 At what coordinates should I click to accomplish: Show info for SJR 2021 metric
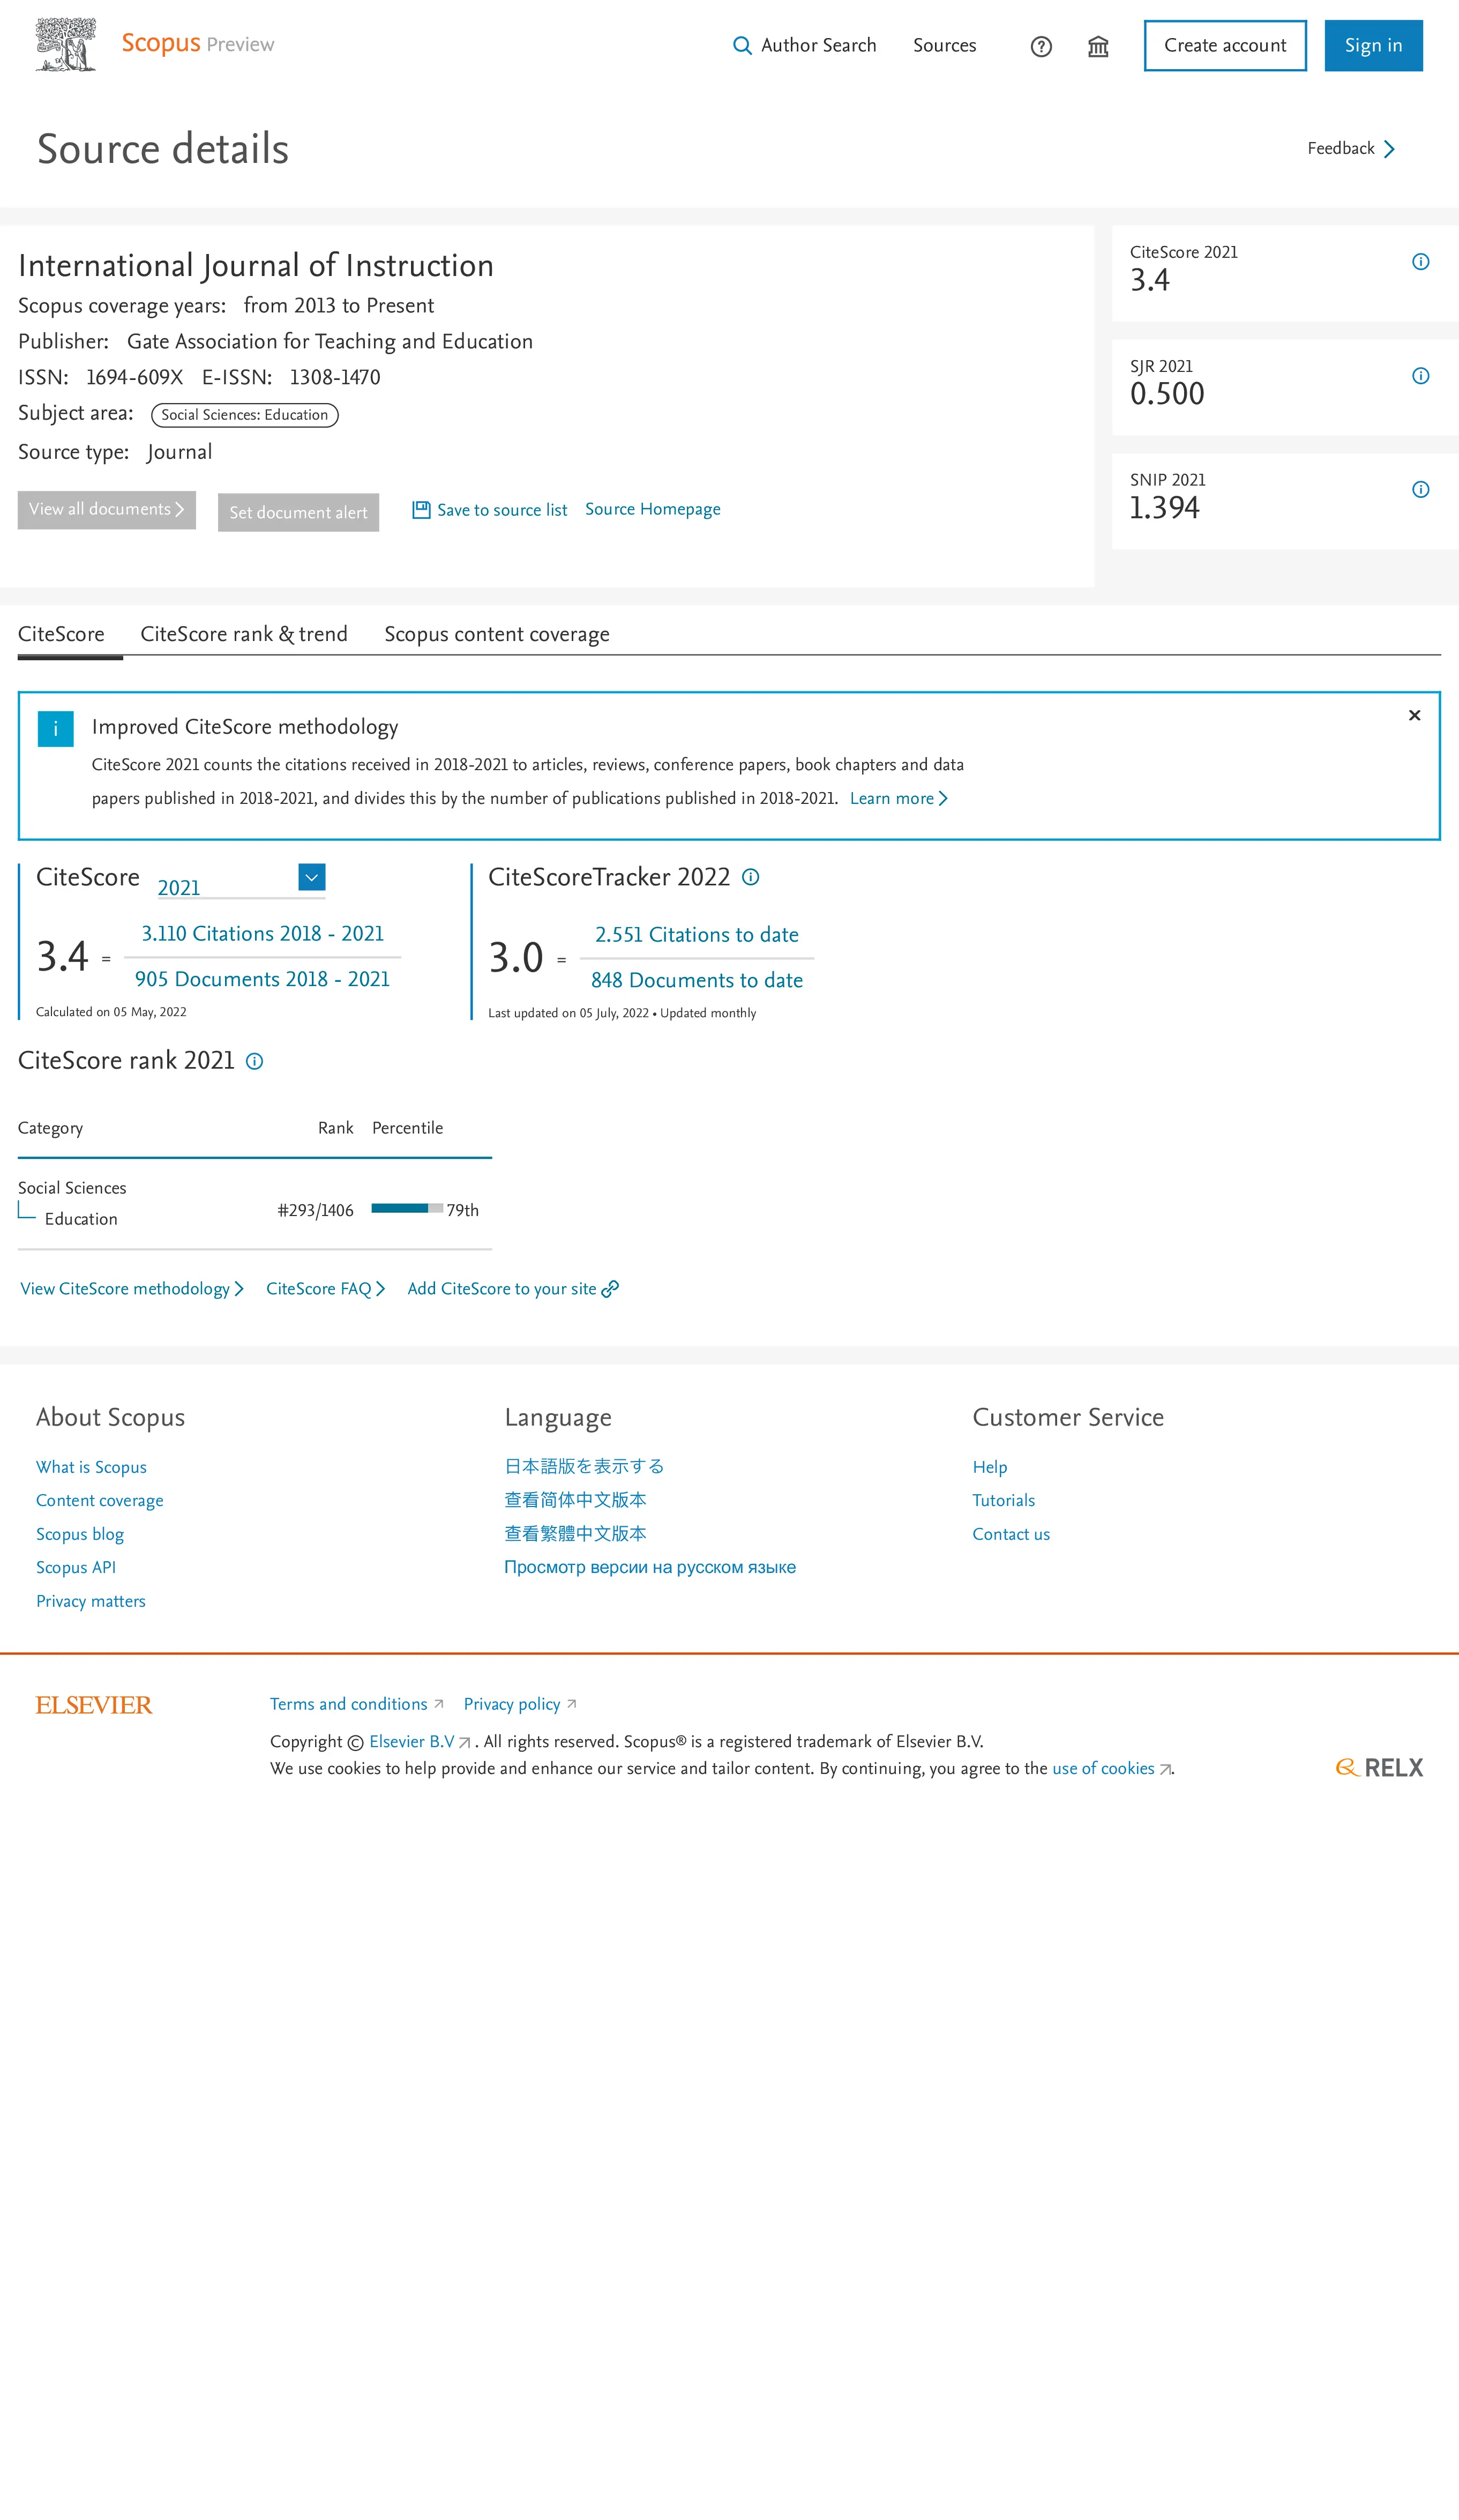(x=1420, y=376)
